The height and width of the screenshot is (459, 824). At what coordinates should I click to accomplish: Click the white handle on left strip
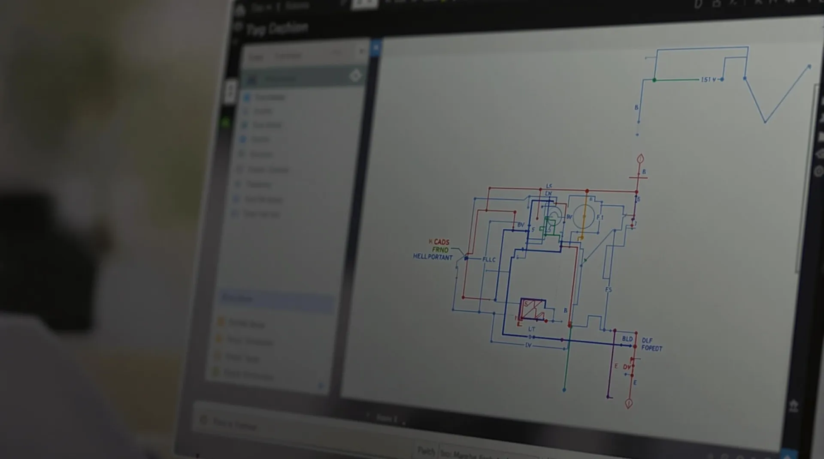click(230, 91)
